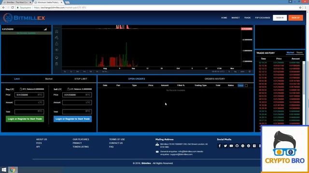The width and height of the screenshot is (309, 173).
Task: Toggle the percent scale button on chart
Action: [229, 72]
